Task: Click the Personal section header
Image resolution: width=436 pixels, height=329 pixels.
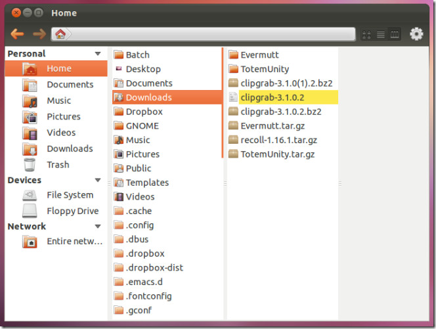Action: pyautogui.click(x=26, y=54)
